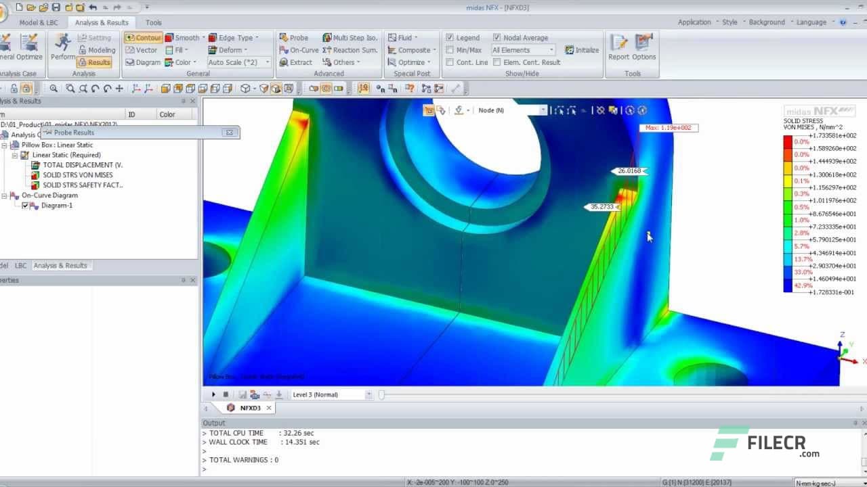Open the Level 3 (Normal) animation dropdown
The height and width of the screenshot is (487, 867).
pos(368,394)
